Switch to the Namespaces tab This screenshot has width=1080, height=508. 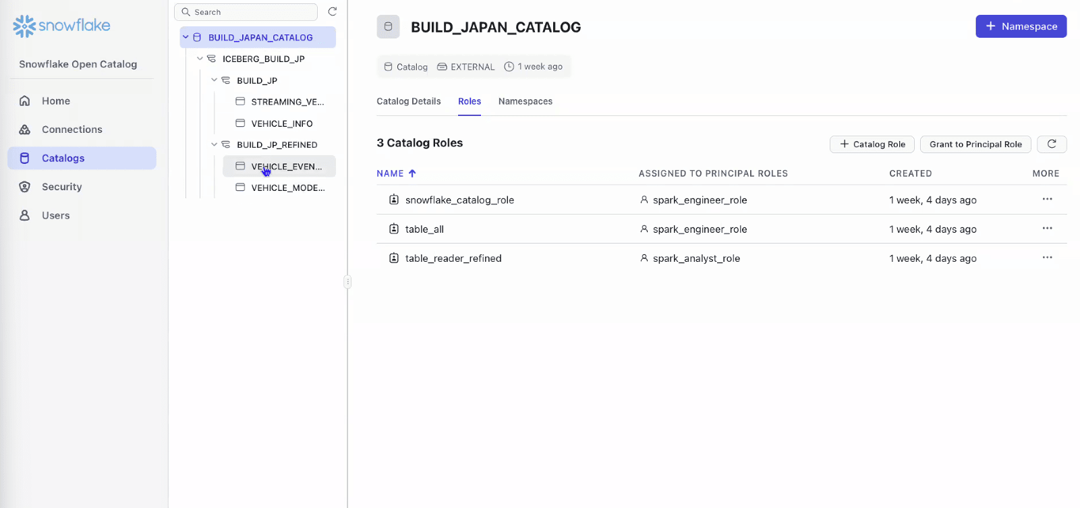tap(525, 101)
